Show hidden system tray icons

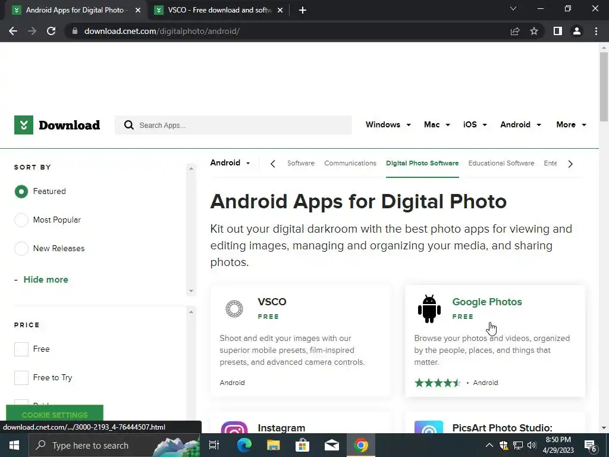[489, 445]
